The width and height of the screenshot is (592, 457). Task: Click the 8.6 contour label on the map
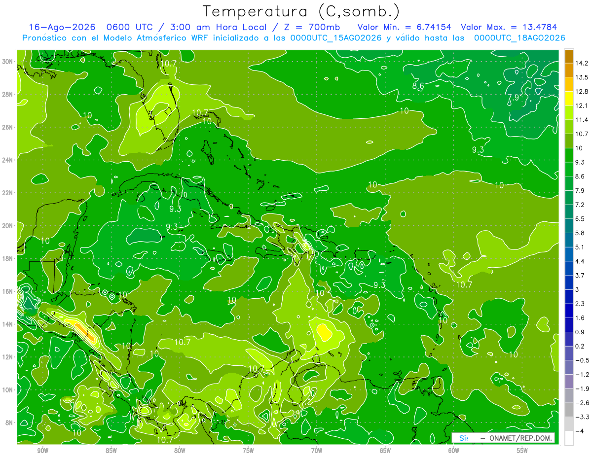(x=418, y=86)
